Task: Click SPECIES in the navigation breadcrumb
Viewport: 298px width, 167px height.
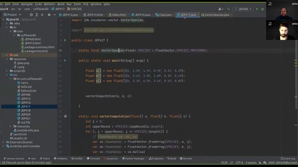Action: [x=74, y=9]
